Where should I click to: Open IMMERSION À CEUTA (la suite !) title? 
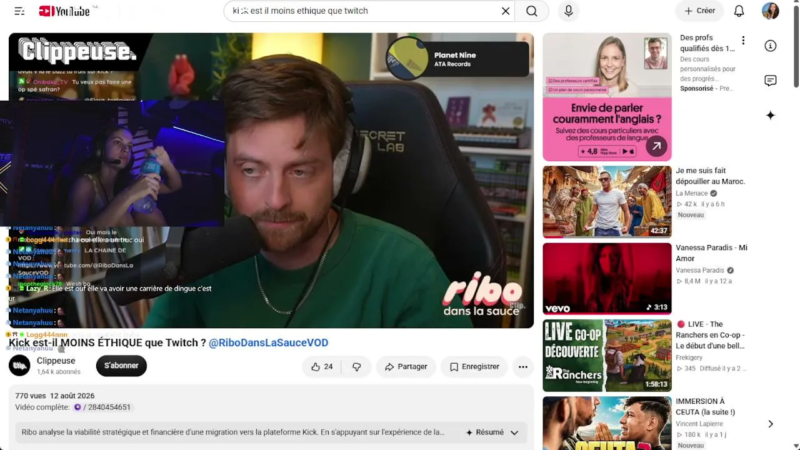(x=706, y=406)
